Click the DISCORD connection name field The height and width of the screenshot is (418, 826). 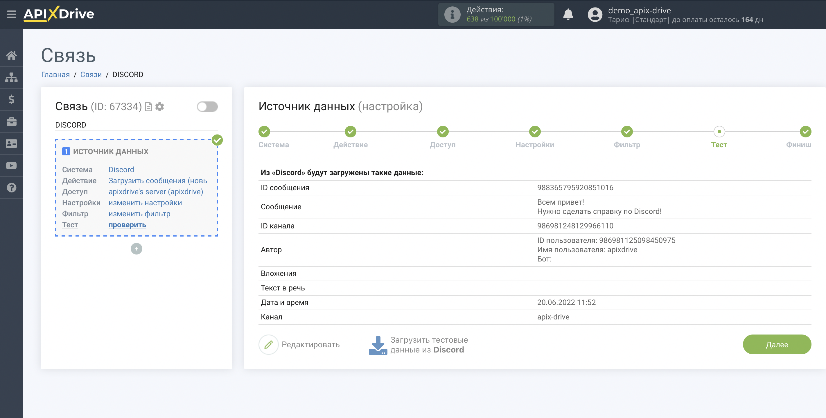click(x=136, y=125)
